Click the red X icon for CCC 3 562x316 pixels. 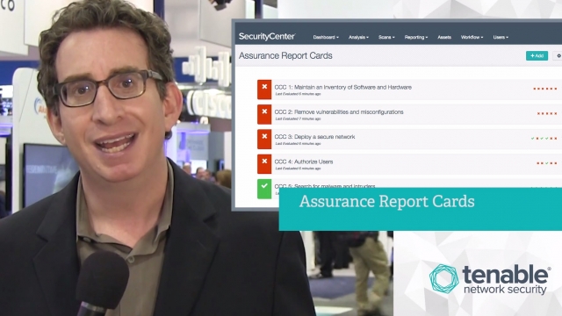coord(264,139)
